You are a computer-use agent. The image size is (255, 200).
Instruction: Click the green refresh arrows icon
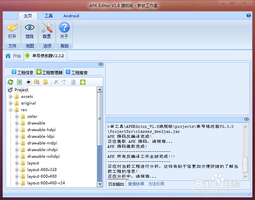point(10,82)
